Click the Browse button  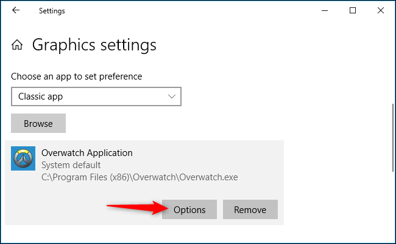tap(38, 123)
